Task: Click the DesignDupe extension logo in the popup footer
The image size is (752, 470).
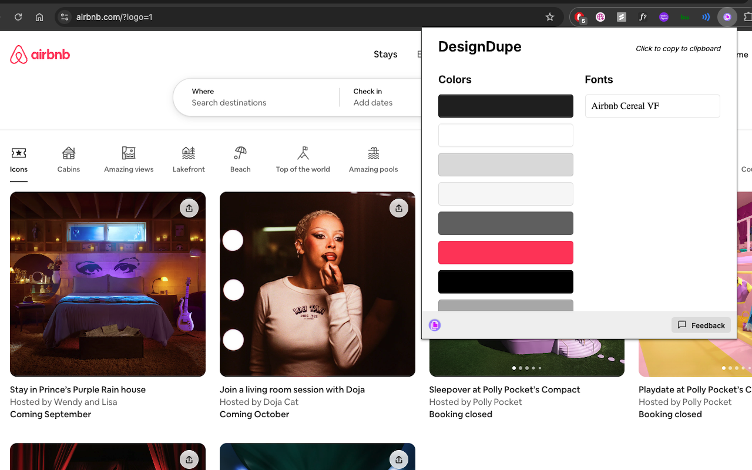Action: coord(434,324)
